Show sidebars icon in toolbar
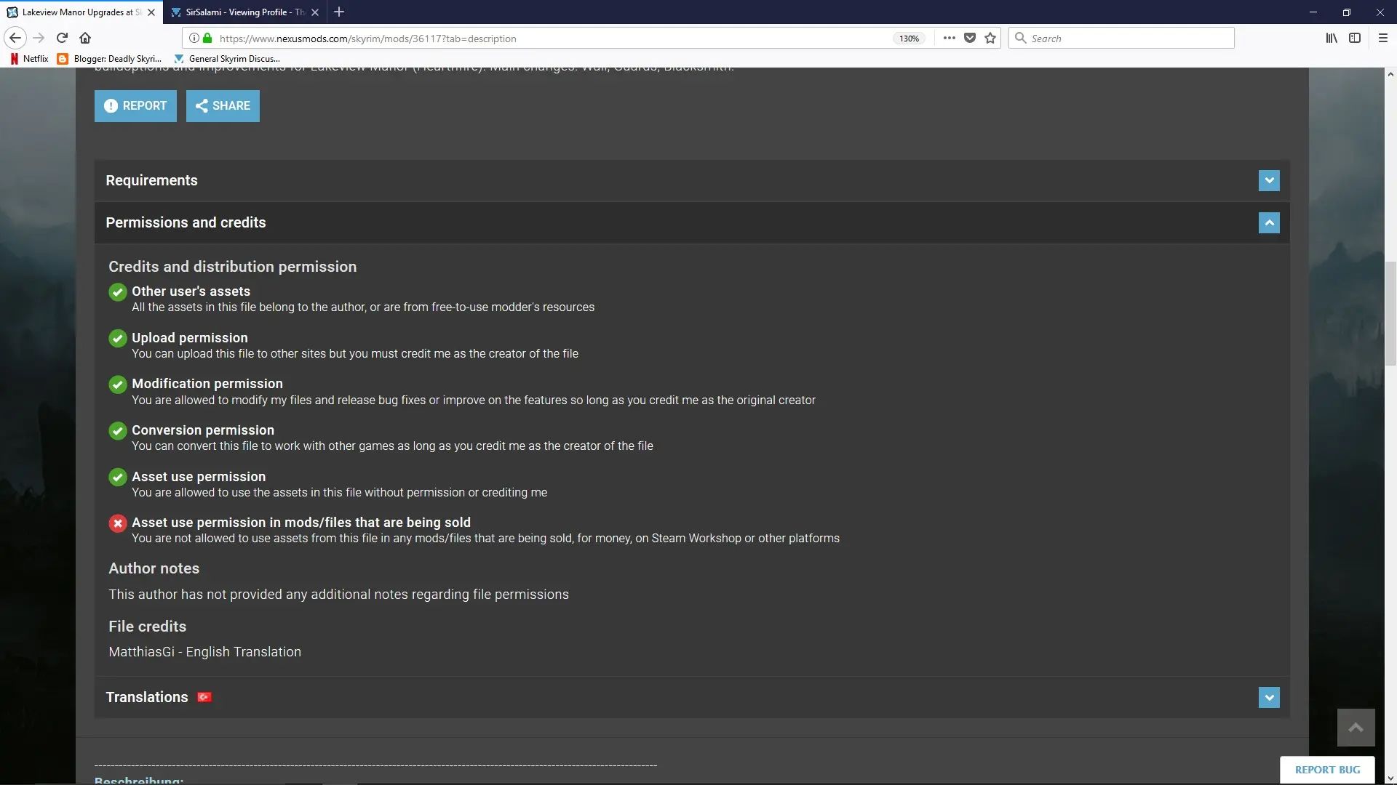Viewport: 1397px width, 785px height. click(x=1355, y=39)
